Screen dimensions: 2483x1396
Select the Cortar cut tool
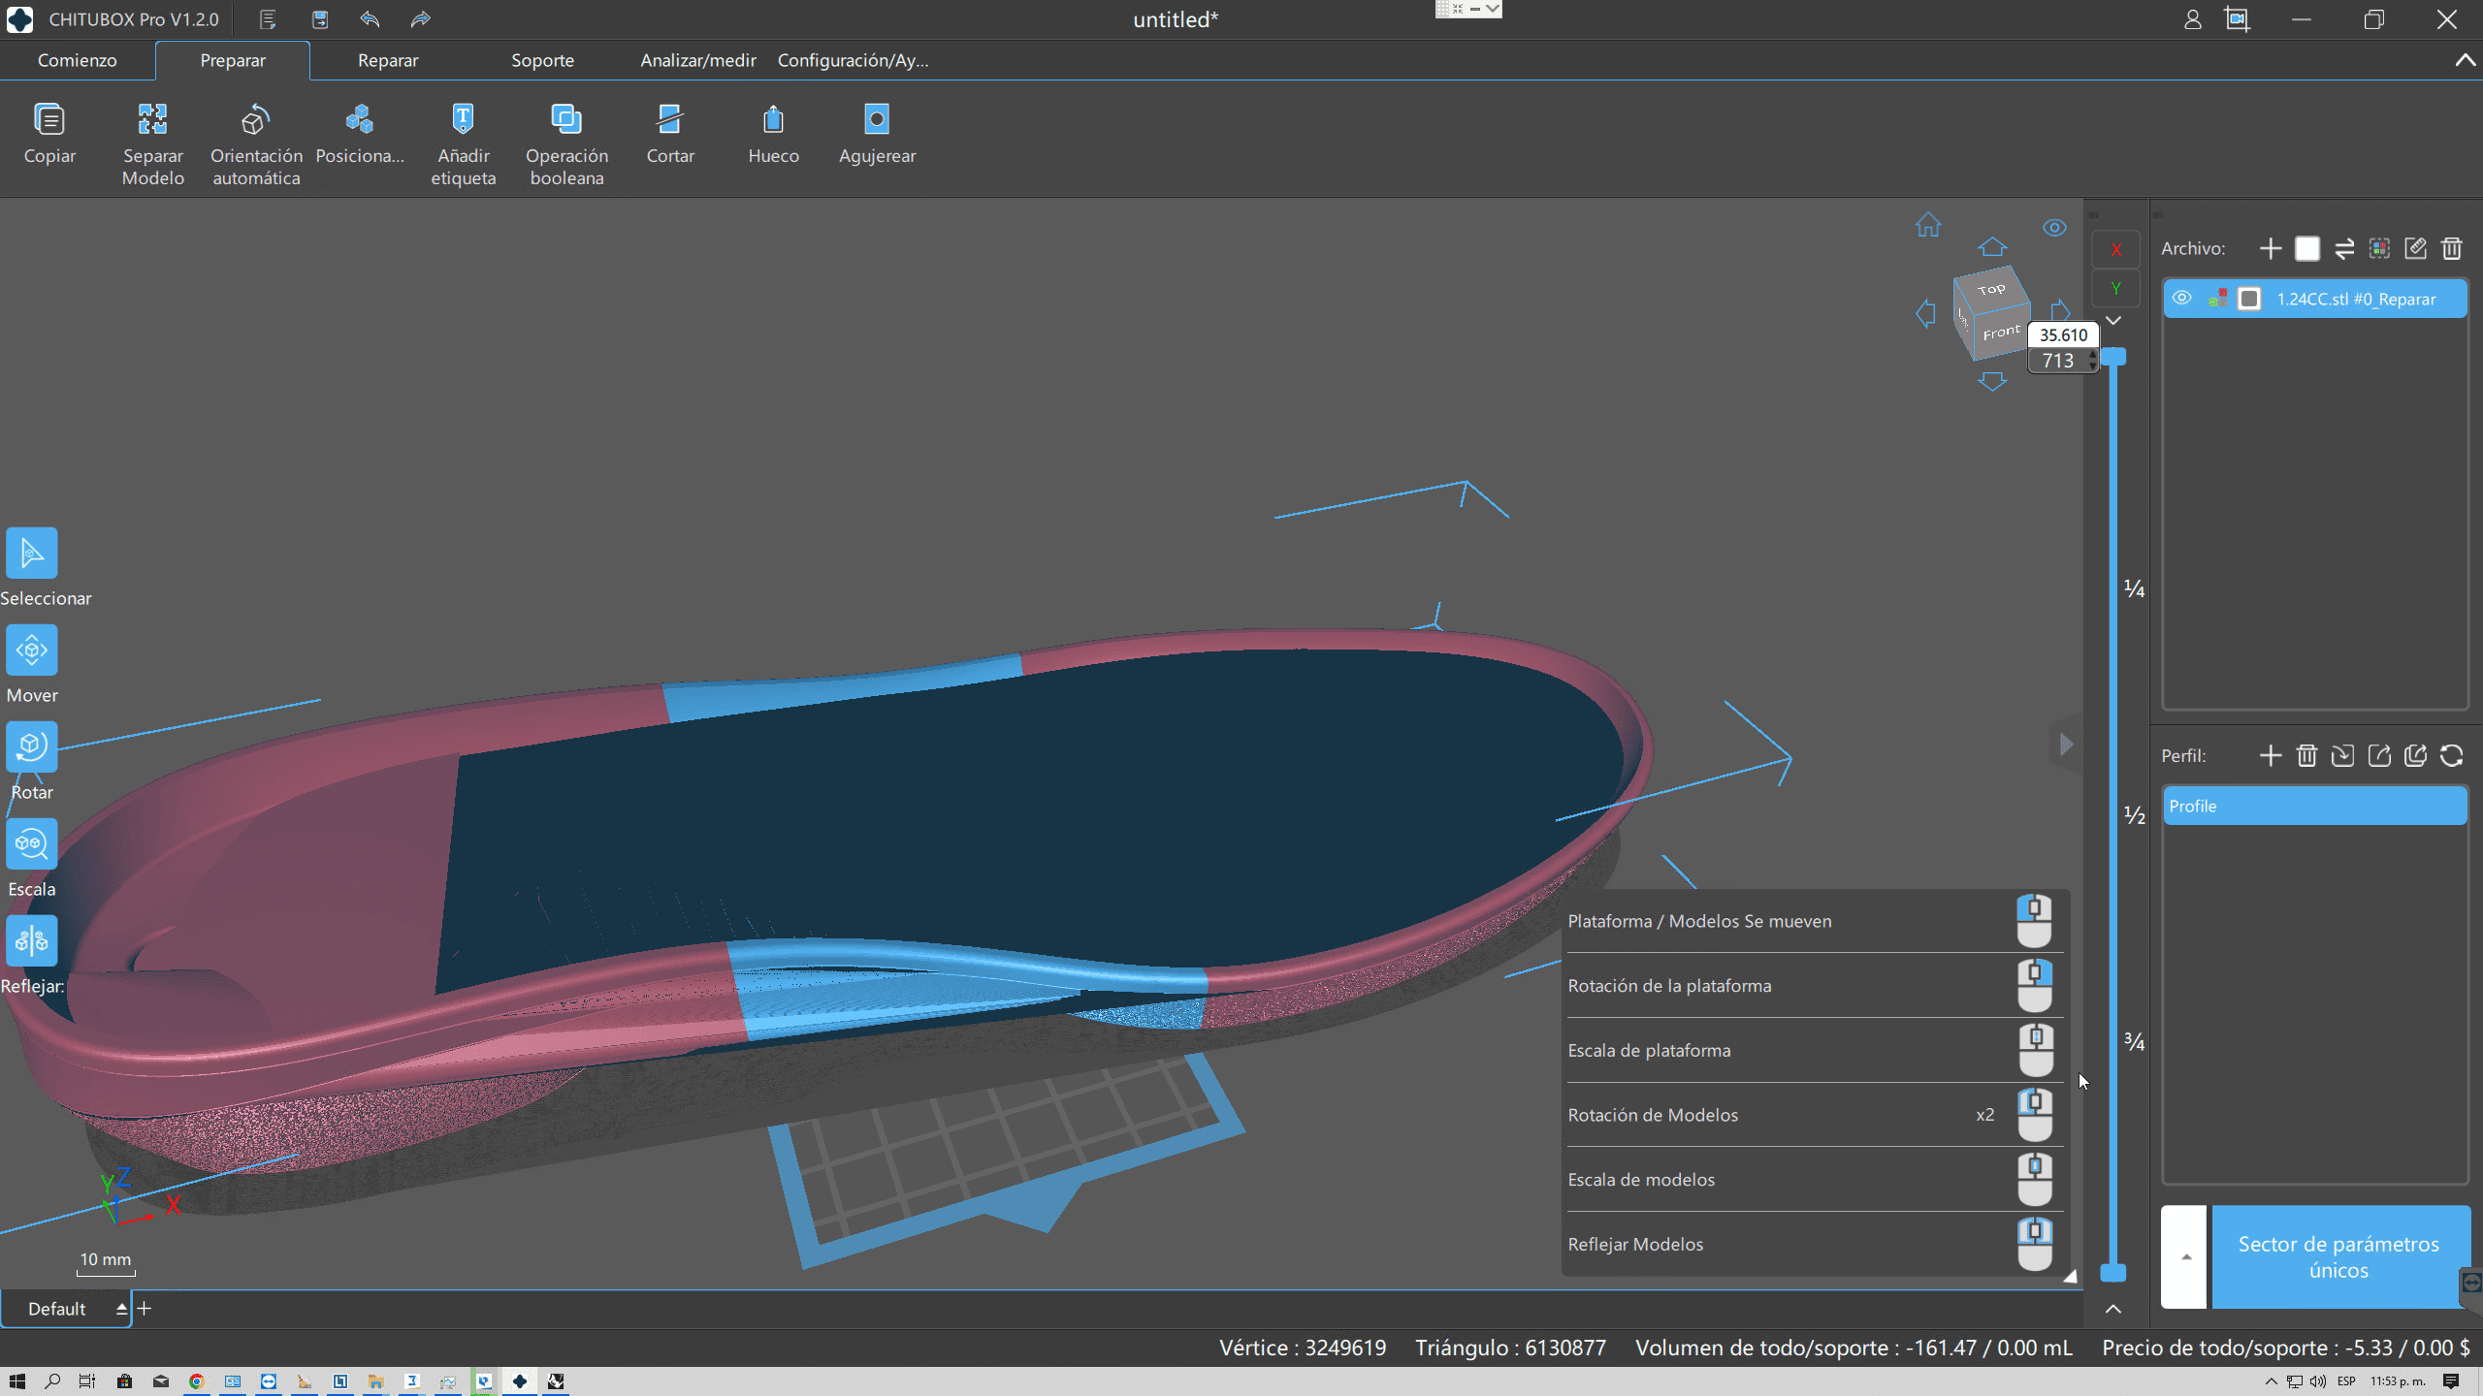[x=669, y=120]
